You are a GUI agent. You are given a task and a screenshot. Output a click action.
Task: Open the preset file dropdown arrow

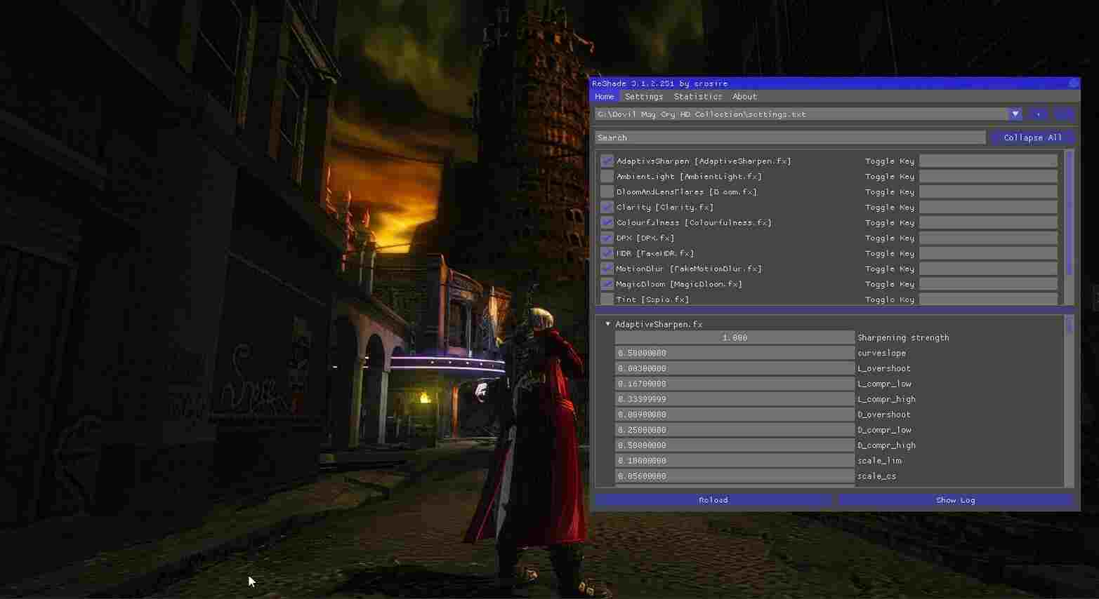[1015, 114]
